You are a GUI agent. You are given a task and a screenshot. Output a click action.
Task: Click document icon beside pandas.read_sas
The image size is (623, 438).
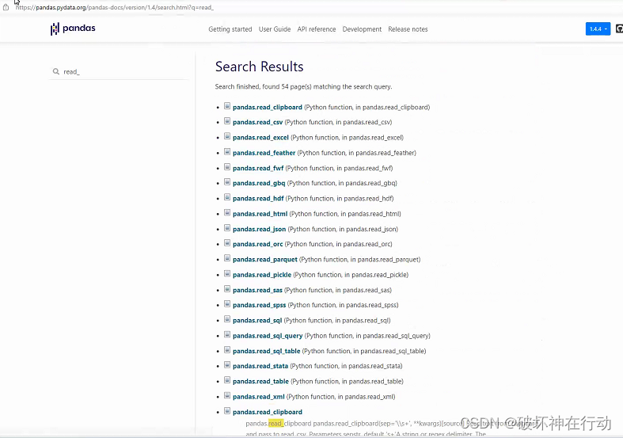click(x=227, y=288)
